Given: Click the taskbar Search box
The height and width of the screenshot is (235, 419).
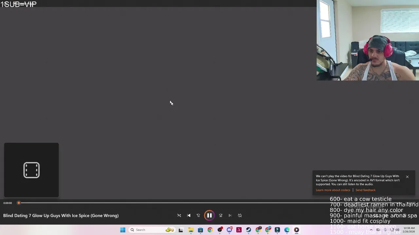Looking at the screenshot, I should coord(152,230).
